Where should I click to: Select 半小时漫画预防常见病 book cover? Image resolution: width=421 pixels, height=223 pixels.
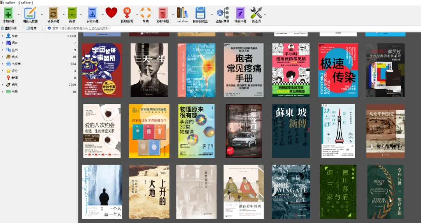pos(291,70)
